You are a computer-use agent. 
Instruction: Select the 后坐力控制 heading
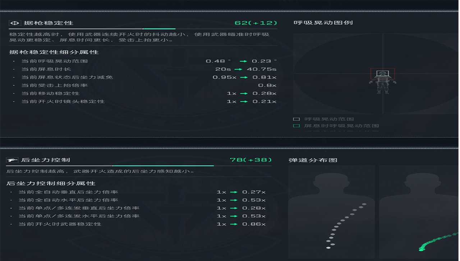click(46, 160)
